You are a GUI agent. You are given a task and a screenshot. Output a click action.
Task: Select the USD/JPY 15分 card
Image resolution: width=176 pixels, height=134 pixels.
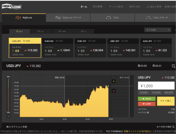(25, 48)
